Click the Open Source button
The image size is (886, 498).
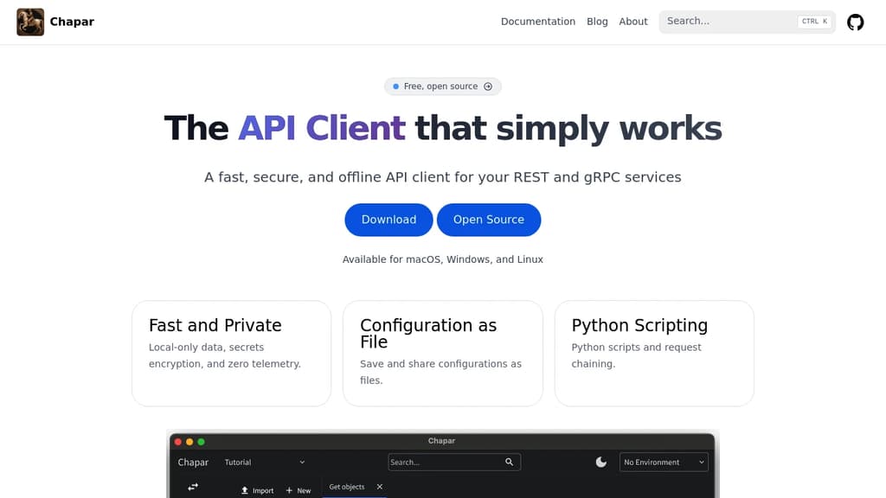(x=489, y=220)
